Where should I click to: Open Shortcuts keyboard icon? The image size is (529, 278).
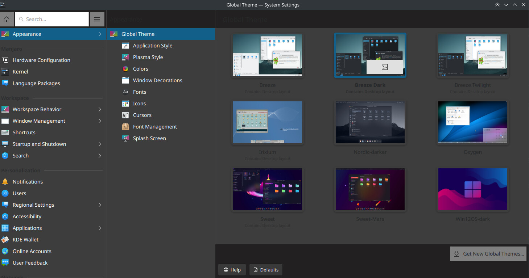[5, 132]
